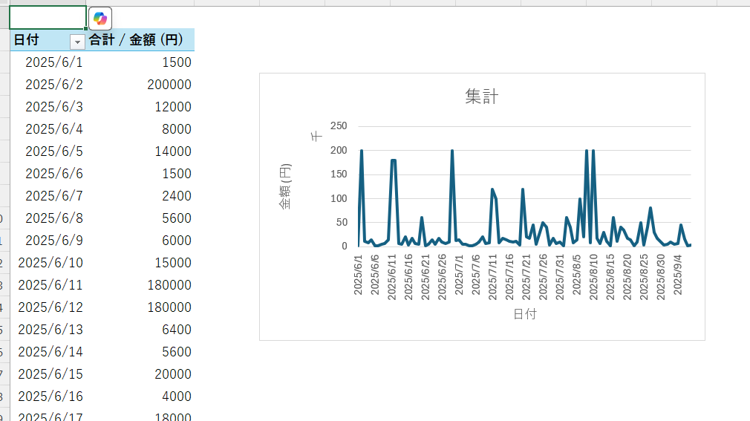Click the Copilot icon beside the selected cell

point(100,19)
